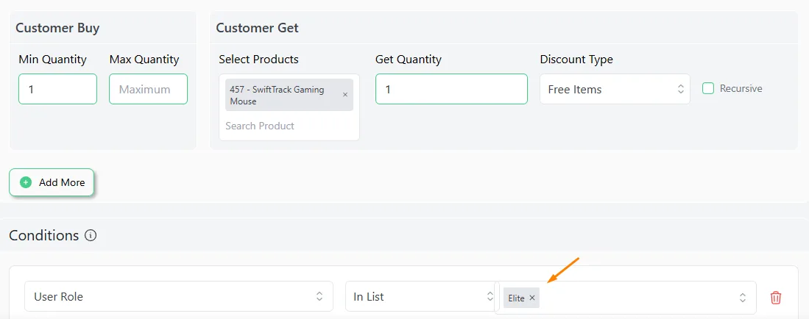Open the Conditions info tooltip icon
This screenshot has height=319, width=809.
pos(91,235)
